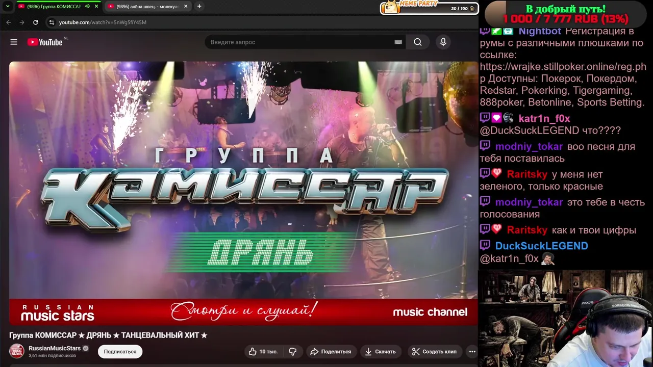Subscribe with the Подписаться button
Screen dimensions: 653x367
click(x=120, y=352)
